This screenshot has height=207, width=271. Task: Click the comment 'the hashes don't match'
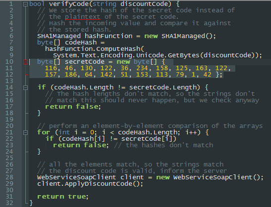(163, 145)
